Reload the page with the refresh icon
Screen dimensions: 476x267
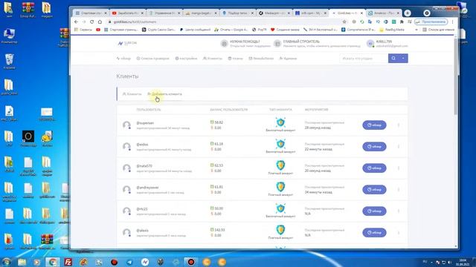(91, 22)
